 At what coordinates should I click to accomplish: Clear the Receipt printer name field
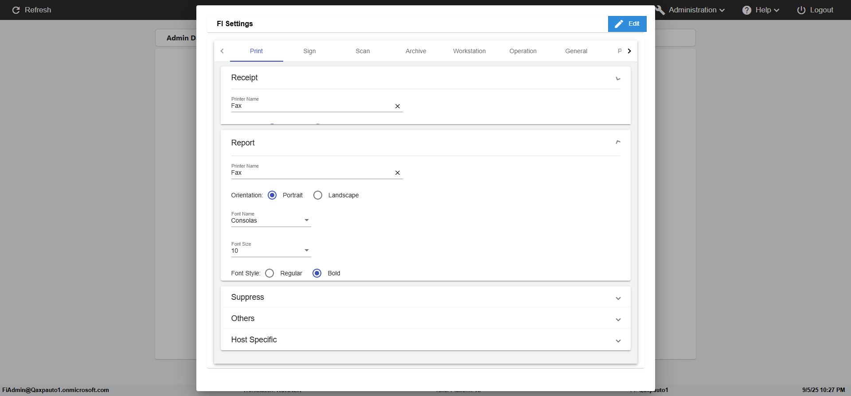[x=398, y=106]
